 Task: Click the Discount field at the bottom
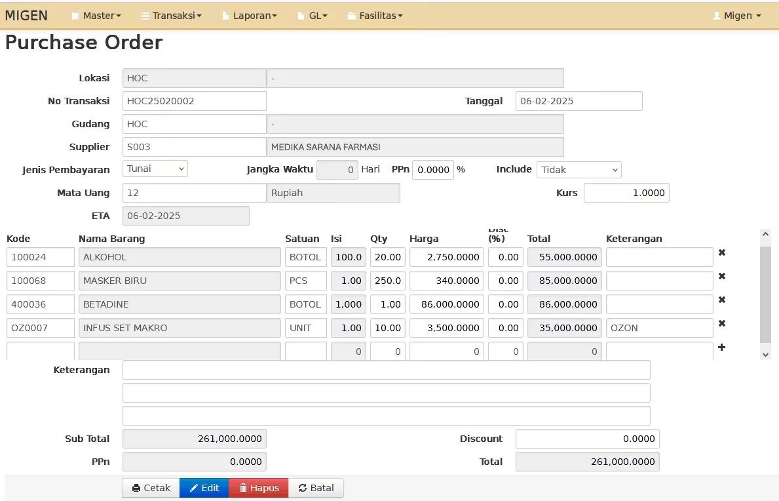(587, 438)
